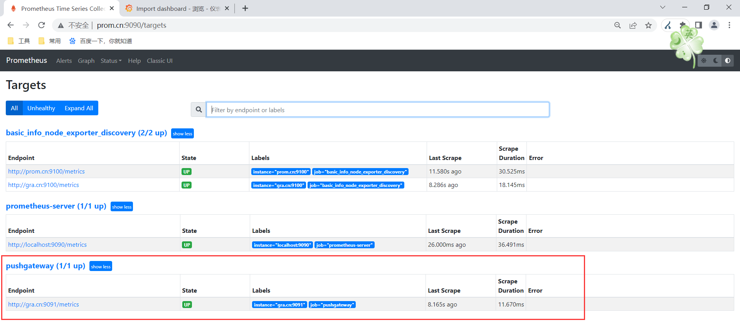Switch to Classic UI
Viewport: 740px width, 330px height.
coord(160,61)
